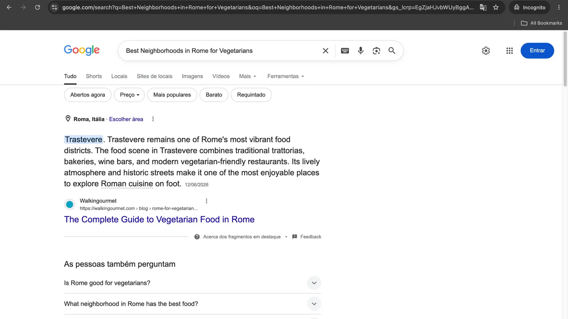Open site information icon in address bar
The width and height of the screenshot is (568, 319).
54,7
